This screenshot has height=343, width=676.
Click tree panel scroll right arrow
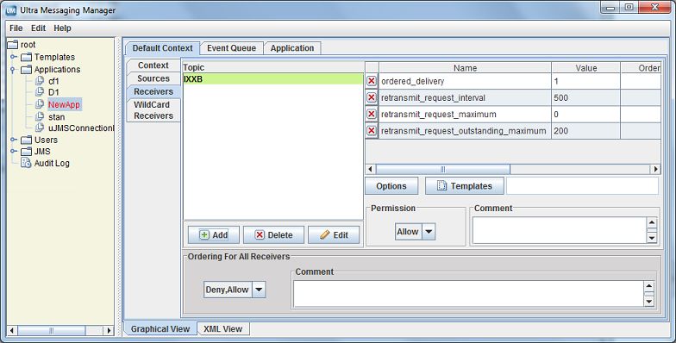pos(109,331)
